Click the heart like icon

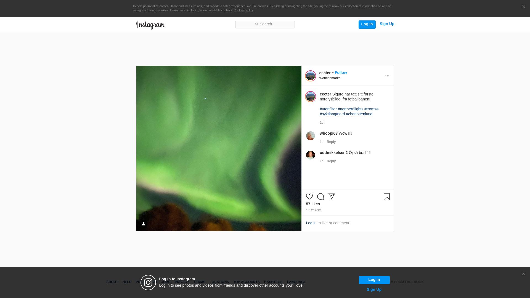[x=309, y=196]
